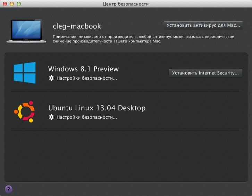Select the Ubuntu logo icon
The image size is (252, 196).
(24, 112)
